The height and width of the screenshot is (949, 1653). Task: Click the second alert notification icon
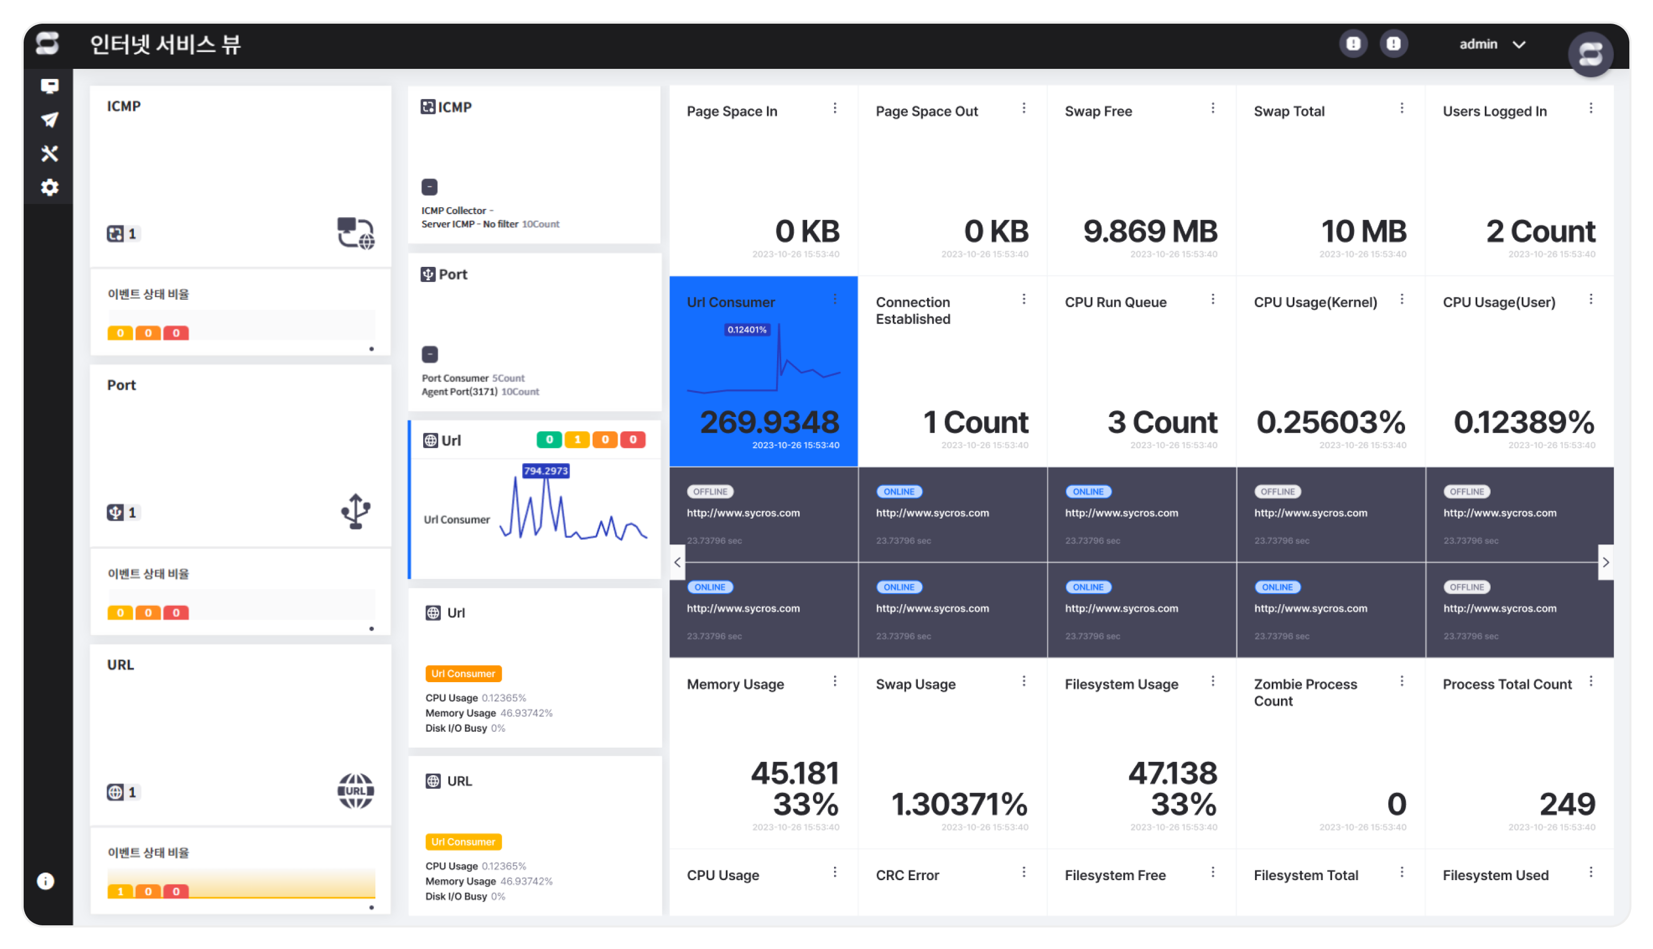click(x=1394, y=44)
